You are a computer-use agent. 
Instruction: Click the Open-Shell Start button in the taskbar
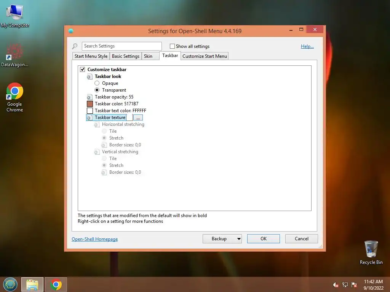pos(10,284)
